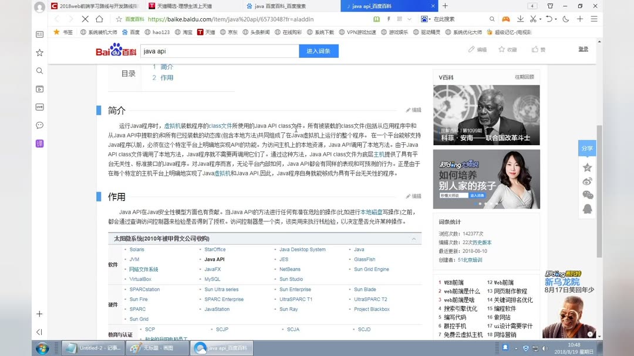634x356 pixels.
Task: Open search engine dropdown beside Baidu icon
Action: [430, 19]
